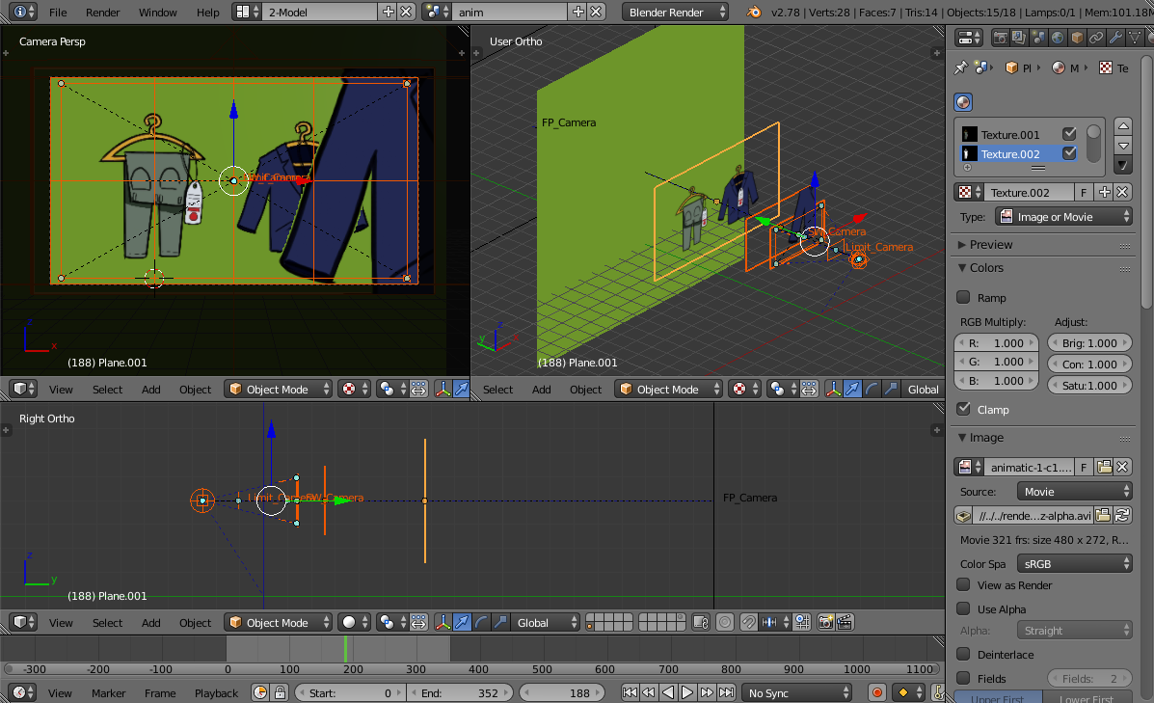The width and height of the screenshot is (1154, 703).
Task: Reload the movie file with refresh icon
Action: point(1122,515)
